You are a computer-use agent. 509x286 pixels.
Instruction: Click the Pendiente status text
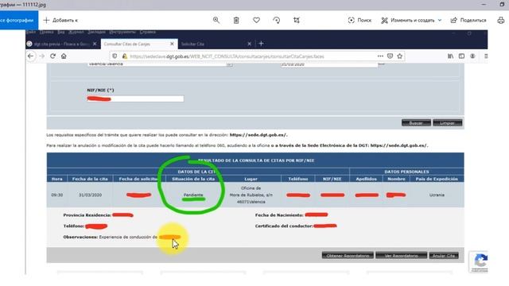coord(193,195)
